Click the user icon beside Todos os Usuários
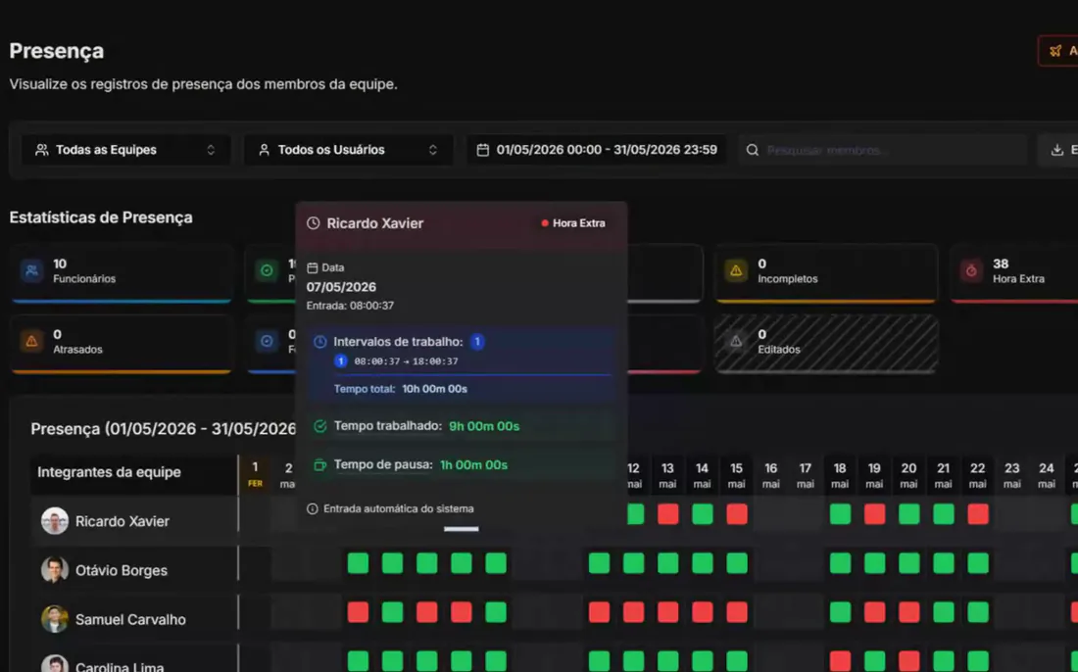This screenshot has width=1078, height=672. point(264,150)
